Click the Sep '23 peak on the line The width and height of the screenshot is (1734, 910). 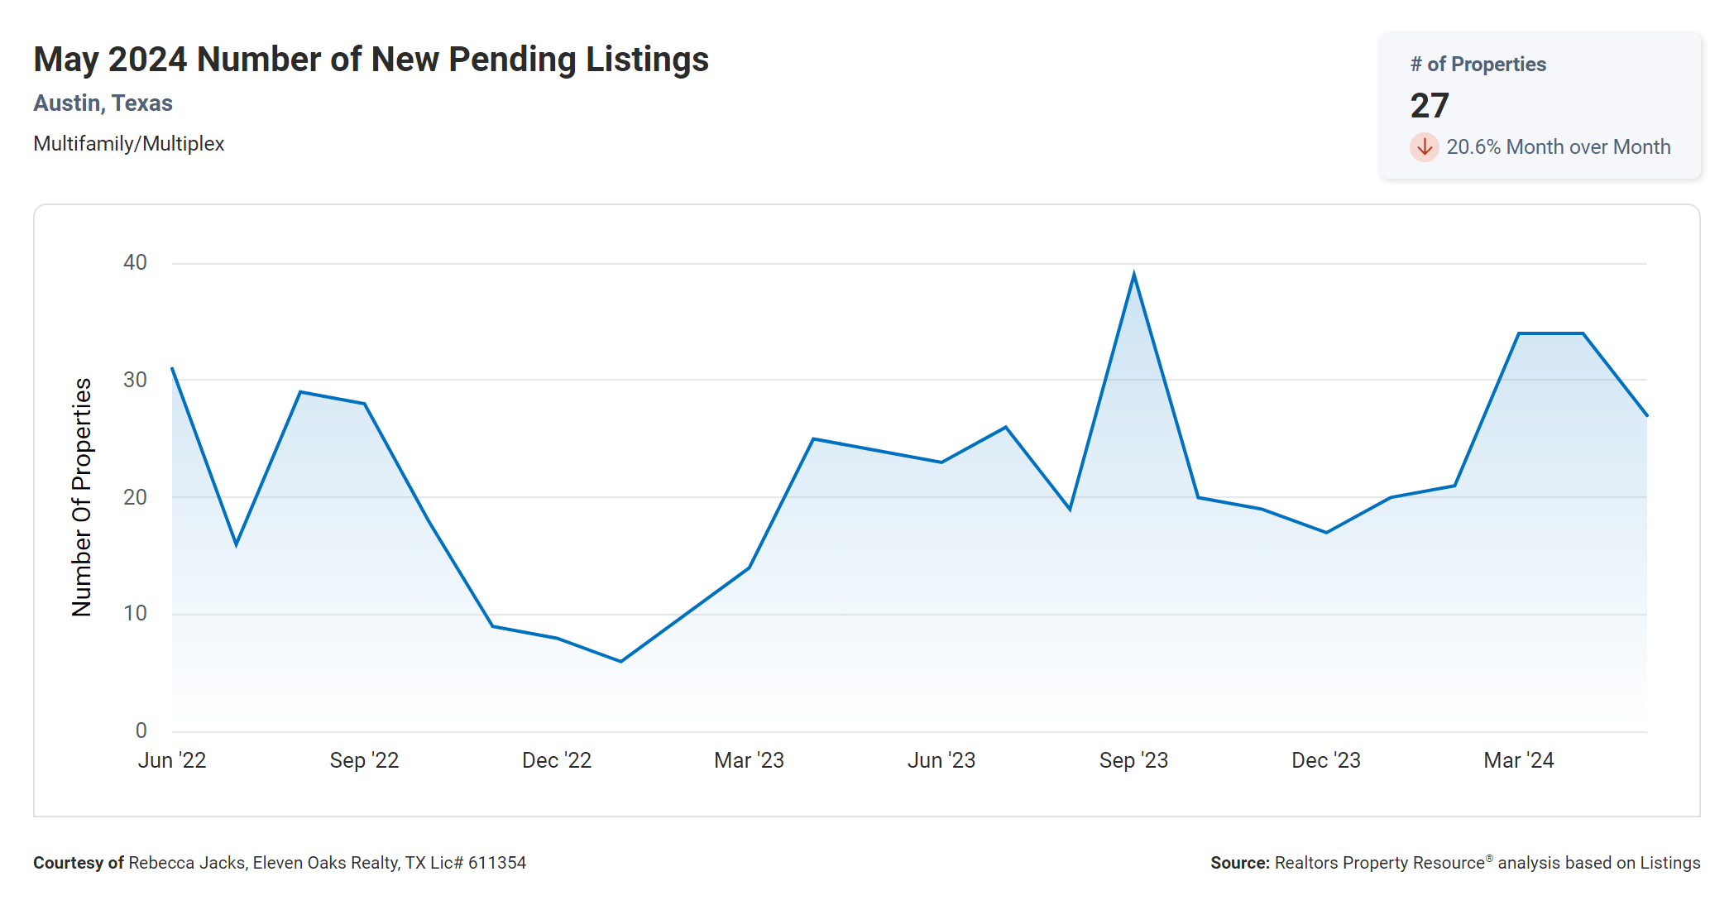(x=1133, y=275)
